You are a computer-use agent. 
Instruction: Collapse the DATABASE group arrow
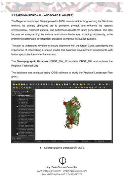point(13,94)
